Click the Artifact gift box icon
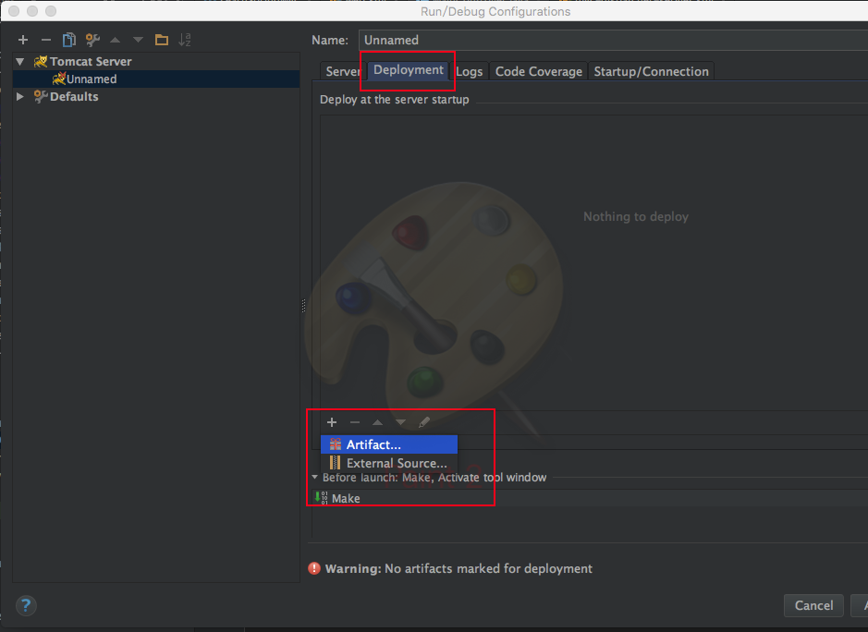 click(336, 444)
